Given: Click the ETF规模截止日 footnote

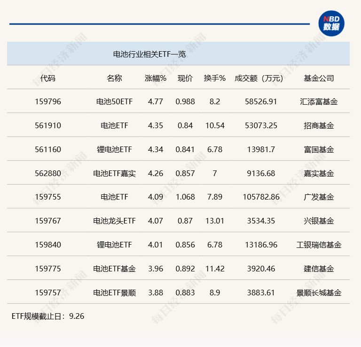Looking at the screenshot, I should pyautogui.click(x=48, y=316).
